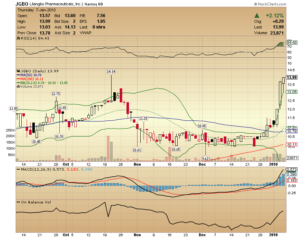Click the JGBO ticker symbol in the title
This screenshot has width=302, height=238.
pyautogui.click(x=22, y=4)
